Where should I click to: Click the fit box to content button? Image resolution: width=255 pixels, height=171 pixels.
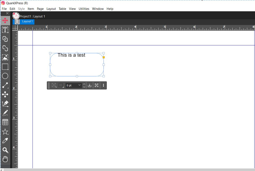96,85
